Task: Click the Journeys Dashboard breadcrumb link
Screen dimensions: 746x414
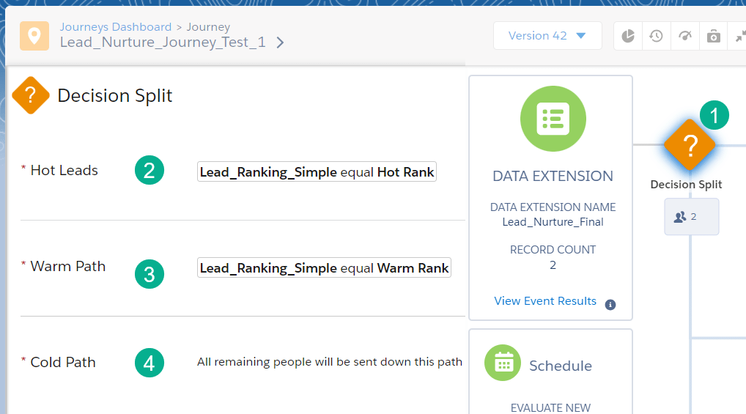Action: click(116, 27)
